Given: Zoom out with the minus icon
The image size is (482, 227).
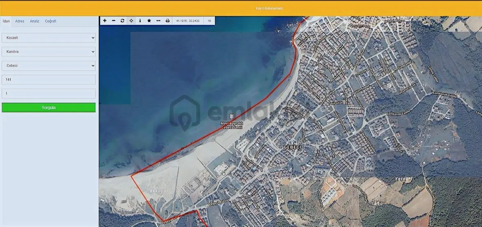Looking at the screenshot, I should (114, 20).
